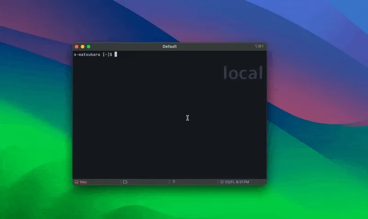Screen dimensions: 368x219
Task: Click empty status bar space right of git icon
Action: 195,182
